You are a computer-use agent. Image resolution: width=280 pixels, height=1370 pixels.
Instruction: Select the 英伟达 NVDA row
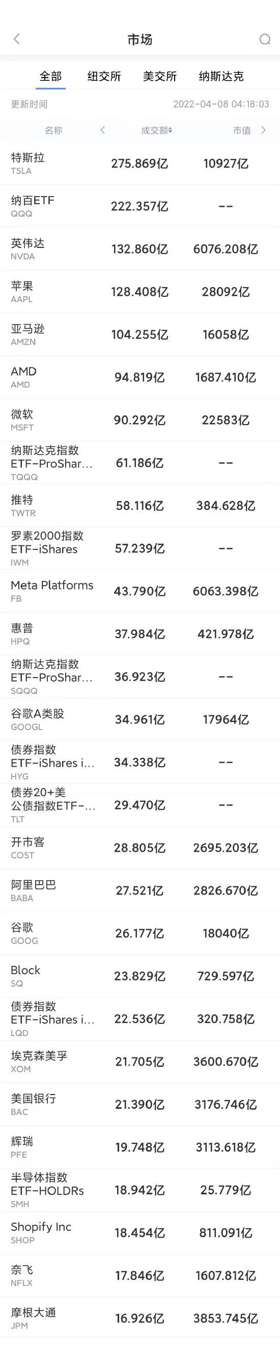[x=140, y=249]
